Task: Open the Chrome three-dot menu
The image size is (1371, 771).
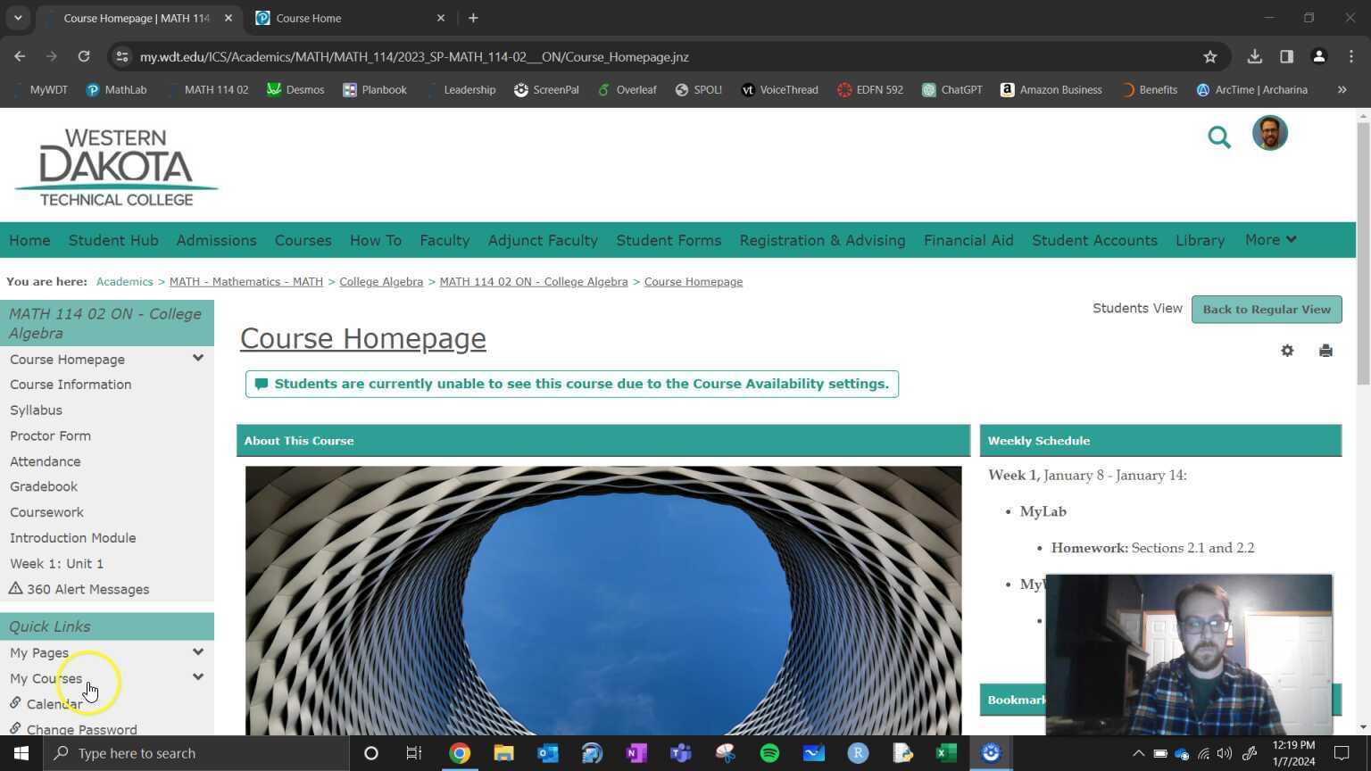Action: [x=1350, y=57]
